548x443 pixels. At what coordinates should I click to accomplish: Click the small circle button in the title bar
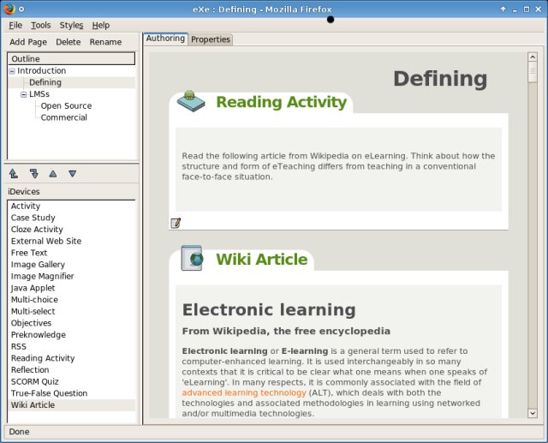tap(21, 9)
